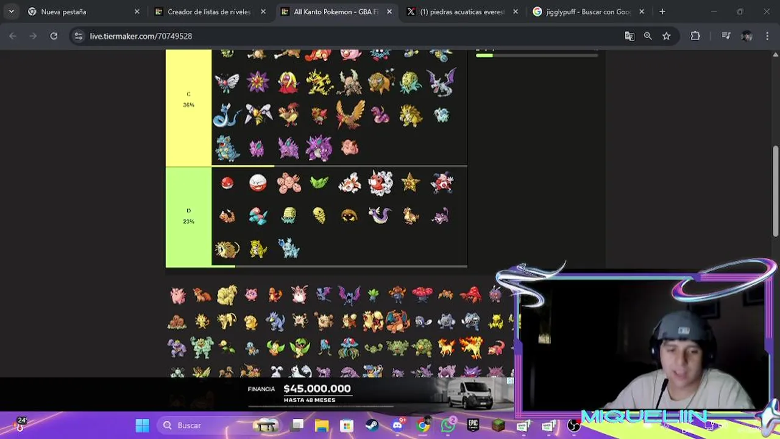The height and width of the screenshot is (439, 780).
Task: Select Beedrill in the C tier
Action: click(x=258, y=115)
